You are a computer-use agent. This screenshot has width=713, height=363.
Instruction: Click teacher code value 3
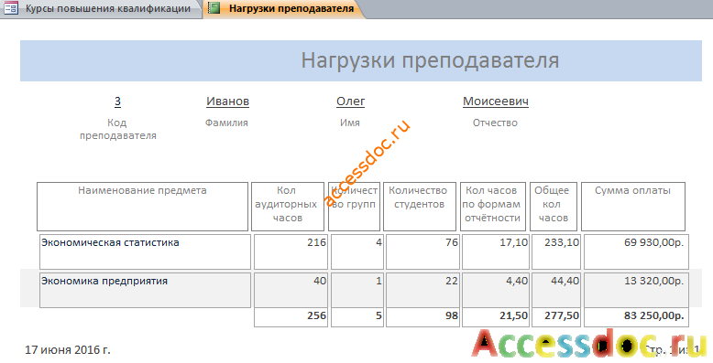click(117, 101)
